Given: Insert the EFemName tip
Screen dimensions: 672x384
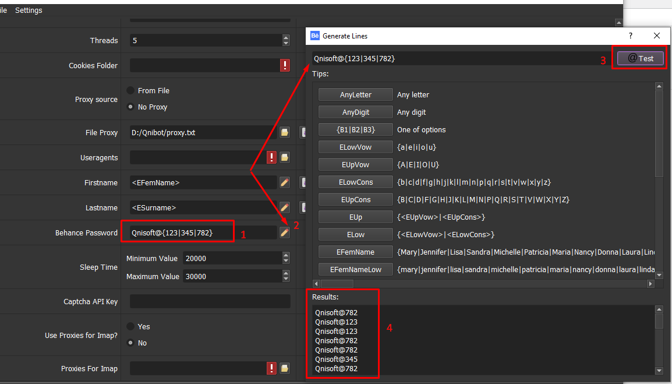Looking at the screenshot, I should (x=356, y=252).
